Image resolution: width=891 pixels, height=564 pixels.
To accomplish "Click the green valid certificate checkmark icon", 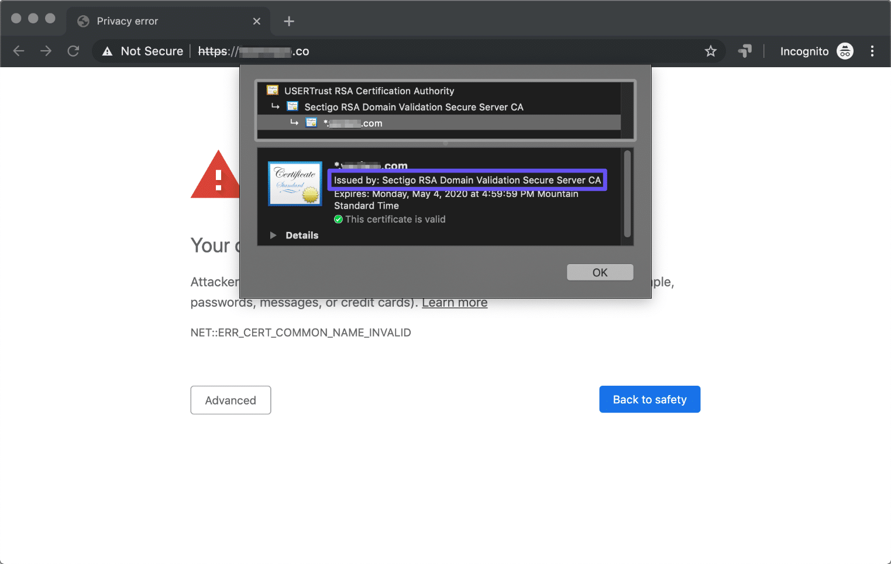I will coord(338,219).
